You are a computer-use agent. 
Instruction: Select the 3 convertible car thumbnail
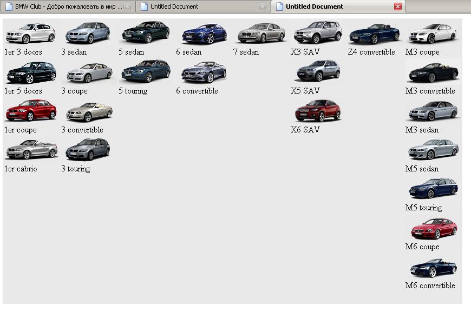pyautogui.click(x=89, y=111)
